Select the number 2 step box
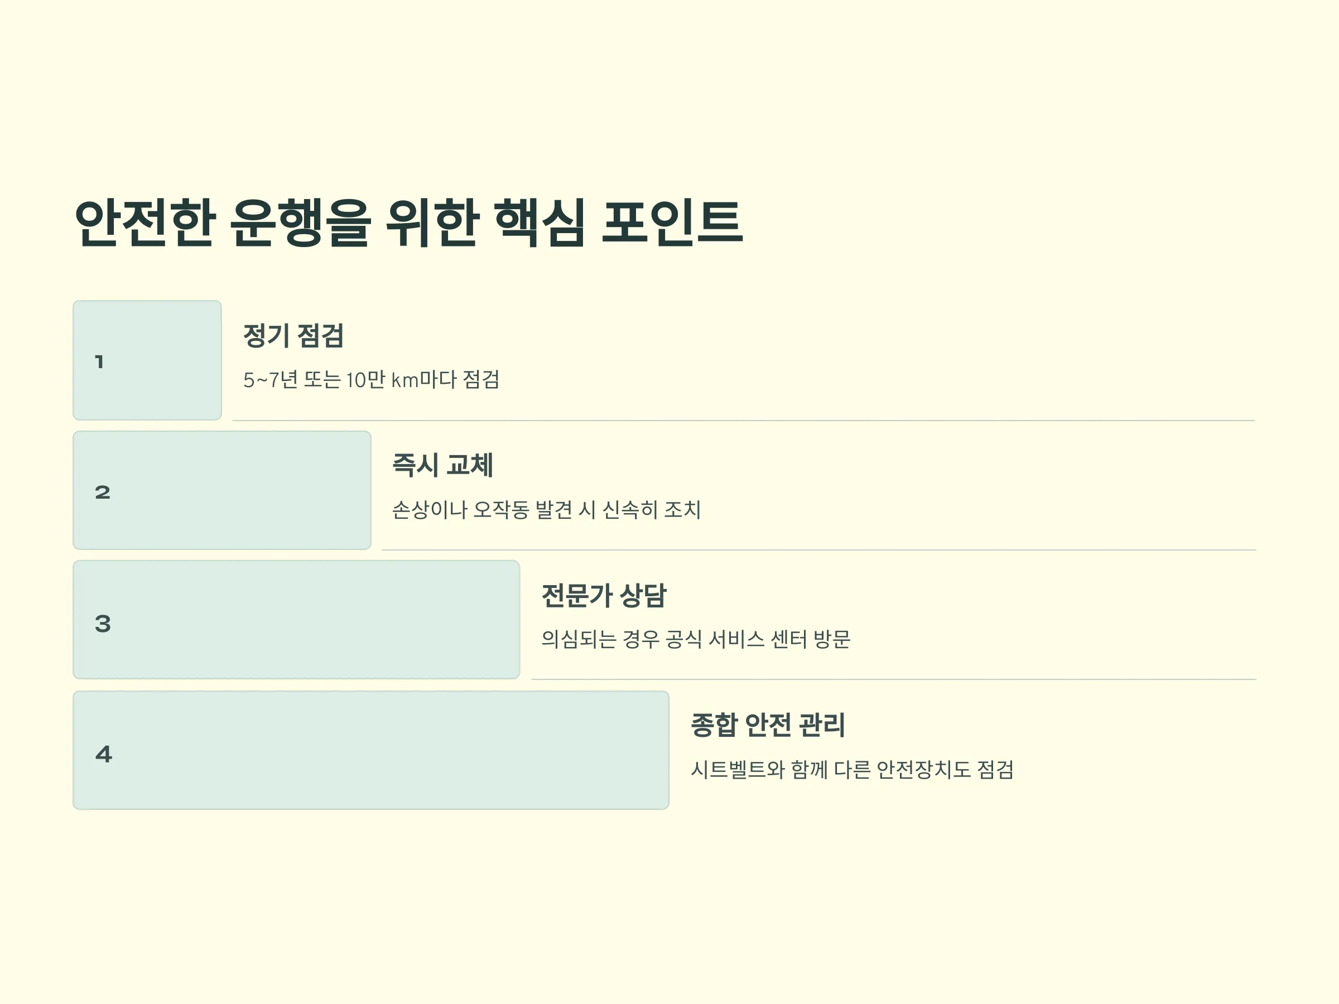1339x1004 pixels. point(222,490)
